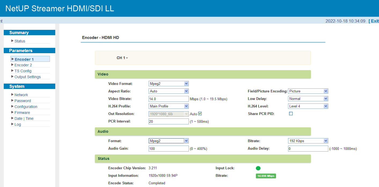Open Output Settings page
The height and width of the screenshot is (187, 379).
(x=28, y=77)
